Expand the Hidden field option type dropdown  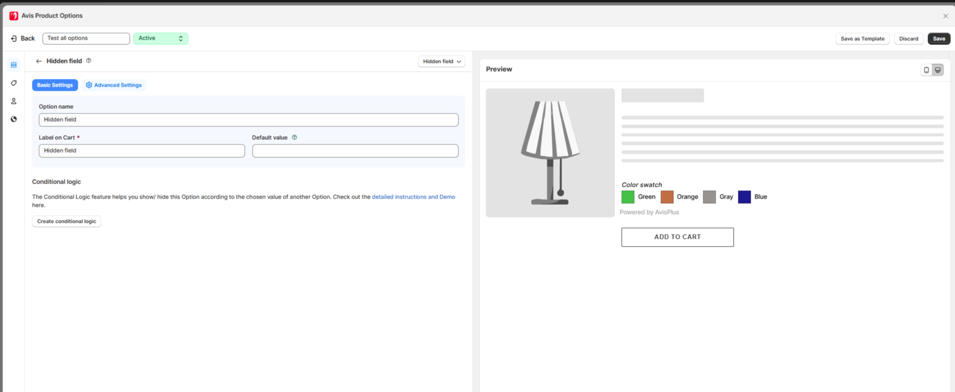[x=441, y=61]
